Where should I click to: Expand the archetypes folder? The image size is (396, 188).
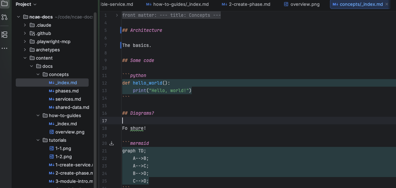pyautogui.click(x=25, y=50)
